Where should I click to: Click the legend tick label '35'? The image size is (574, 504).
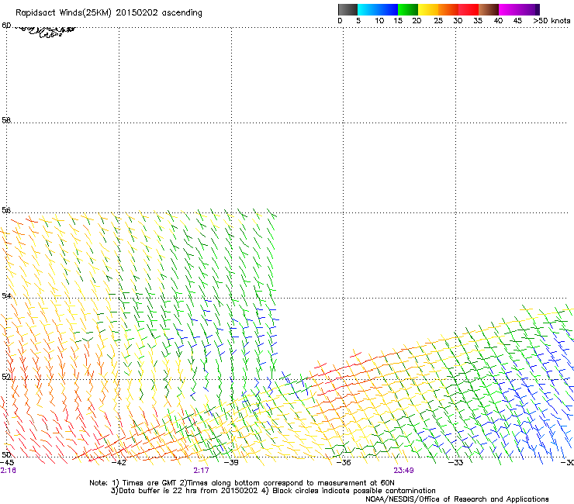pos(478,21)
